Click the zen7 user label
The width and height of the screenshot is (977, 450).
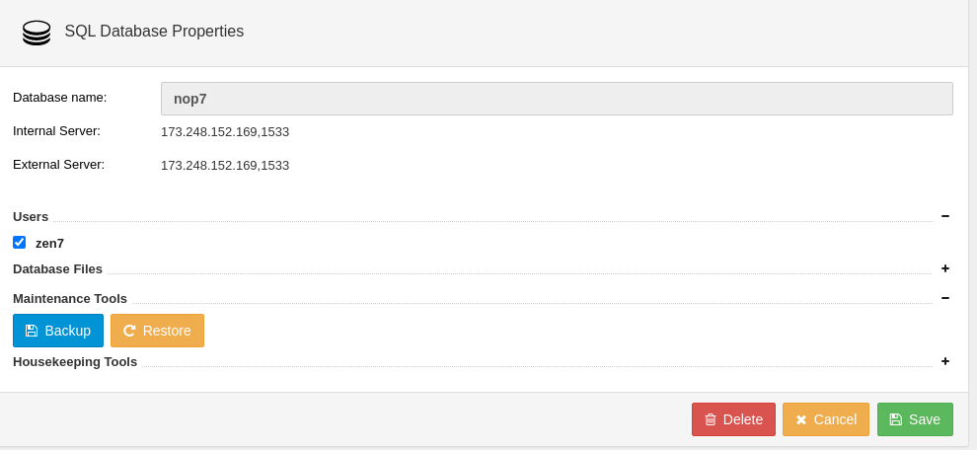[50, 243]
